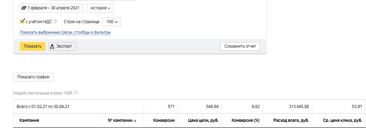Click the yellow Показать button
This screenshot has width=366, height=128.
click(33, 46)
